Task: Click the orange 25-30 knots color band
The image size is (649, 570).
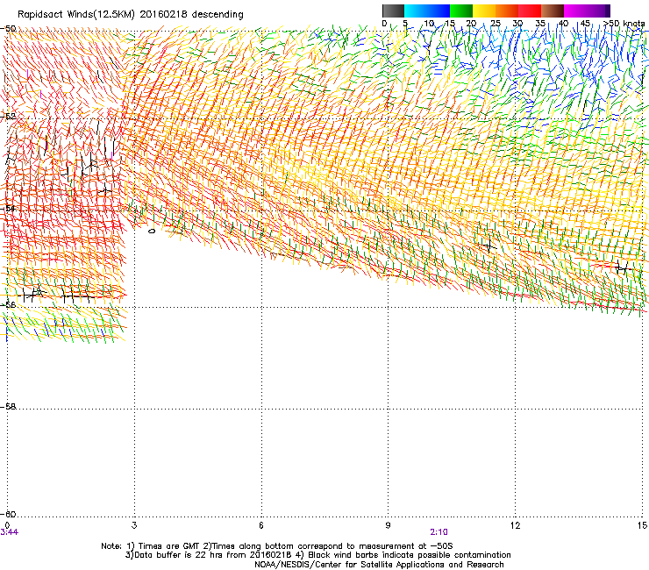Action: point(507,11)
